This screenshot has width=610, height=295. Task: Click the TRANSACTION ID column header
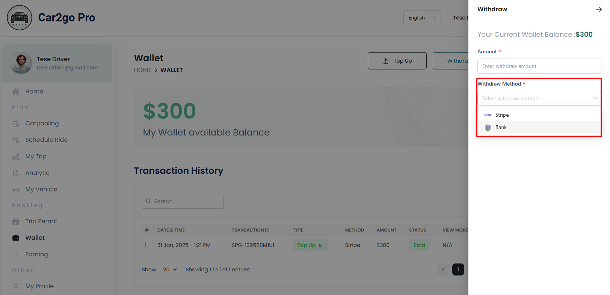(251, 230)
